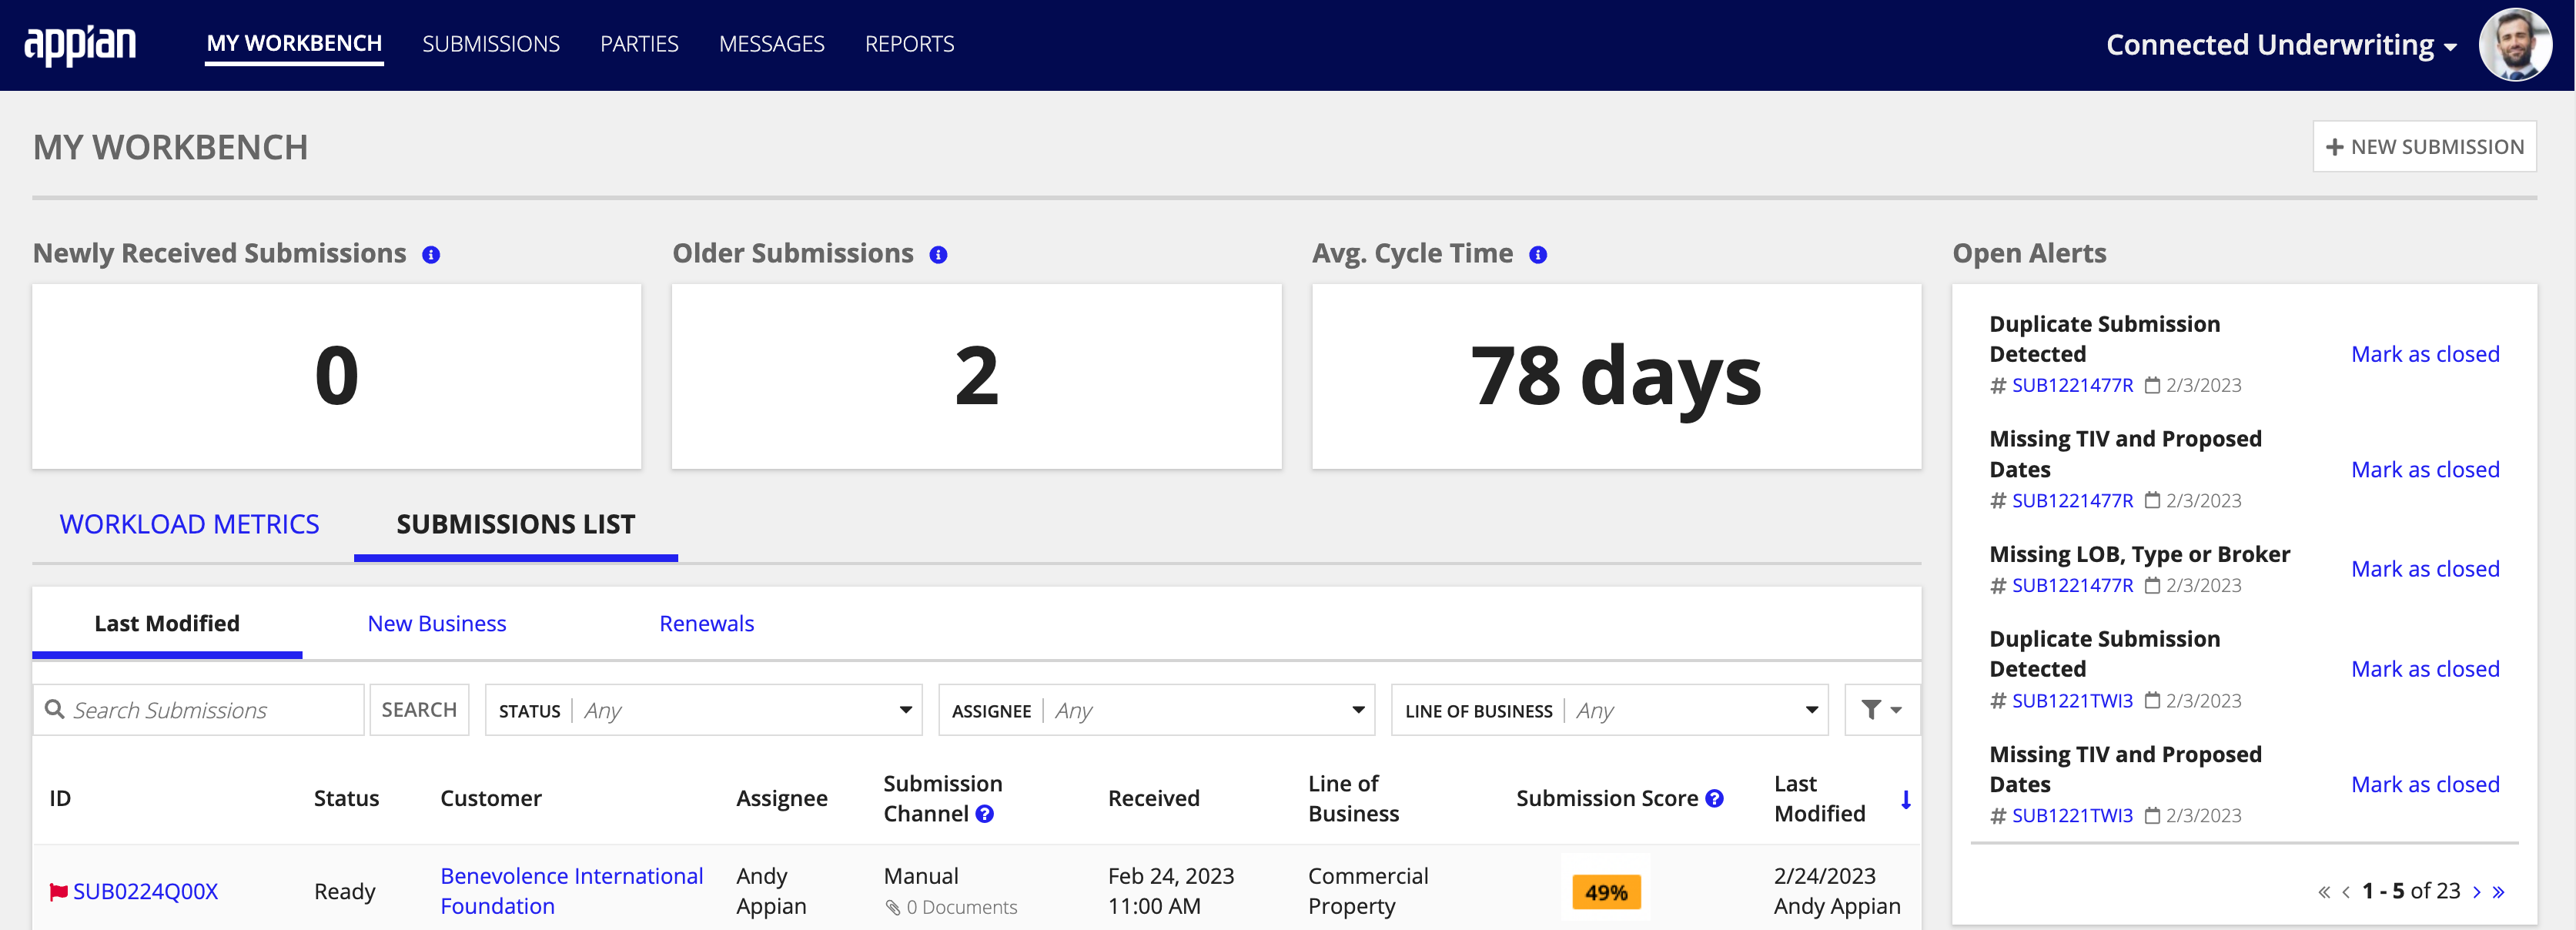Click the info icon next to Newly Received Submissions
Image resolution: width=2576 pixels, height=930 pixels.
tap(431, 255)
